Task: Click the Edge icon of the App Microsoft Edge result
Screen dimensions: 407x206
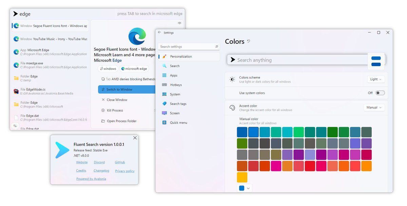Action: [16, 52]
